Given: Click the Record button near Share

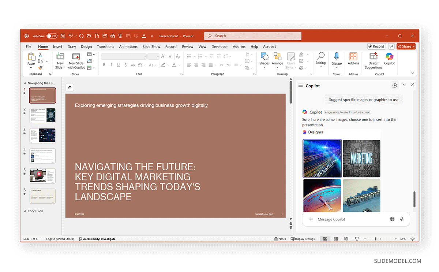Looking at the screenshot, I should 376,46.
